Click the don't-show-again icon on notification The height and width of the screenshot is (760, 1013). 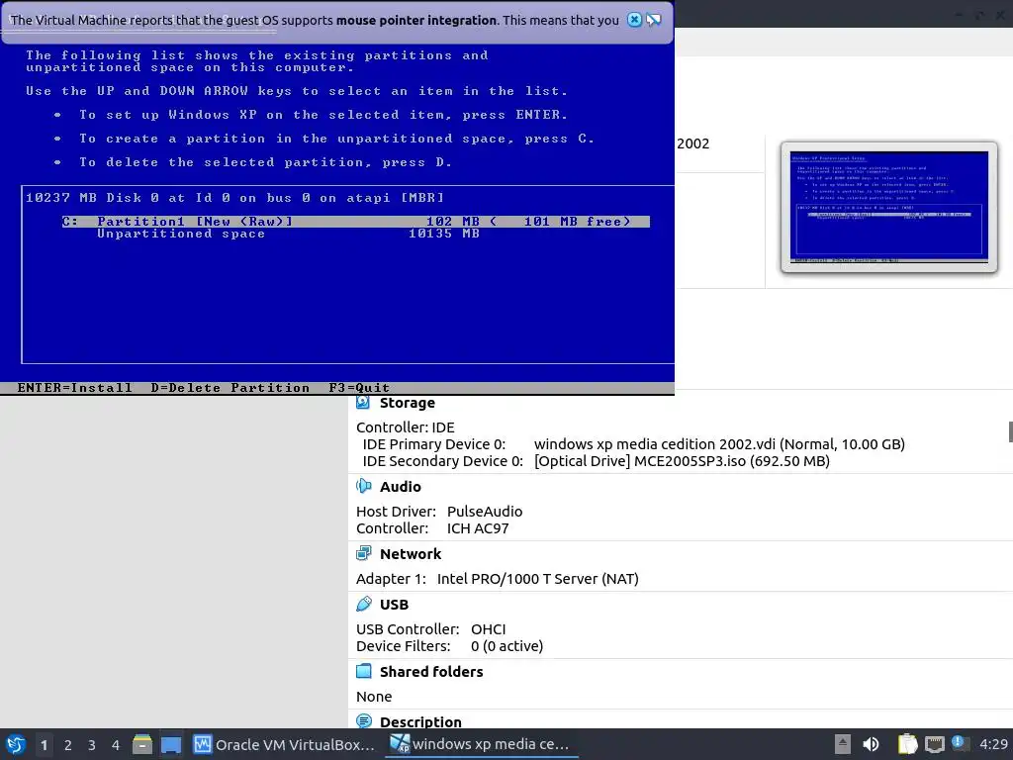pos(654,20)
